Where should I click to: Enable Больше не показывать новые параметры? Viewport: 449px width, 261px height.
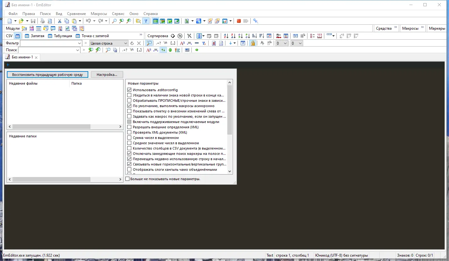128,179
